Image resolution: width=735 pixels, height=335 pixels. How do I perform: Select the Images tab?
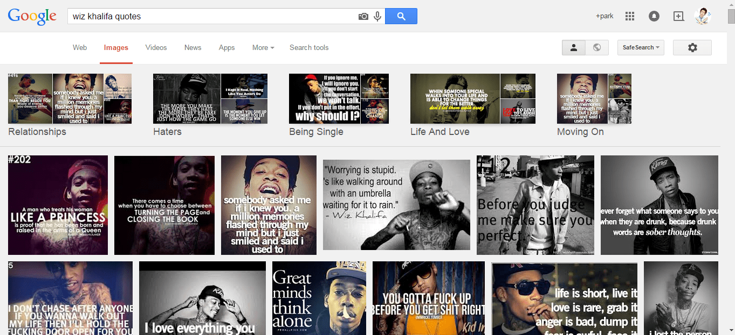pos(116,47)
